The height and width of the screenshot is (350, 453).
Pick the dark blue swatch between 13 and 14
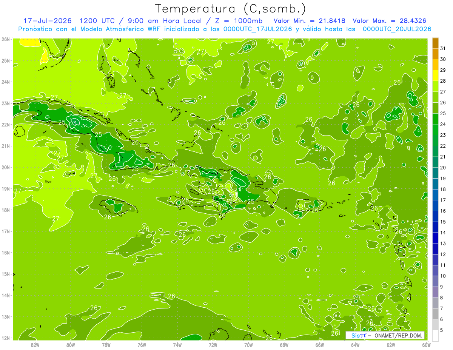(x=435, y=238)
